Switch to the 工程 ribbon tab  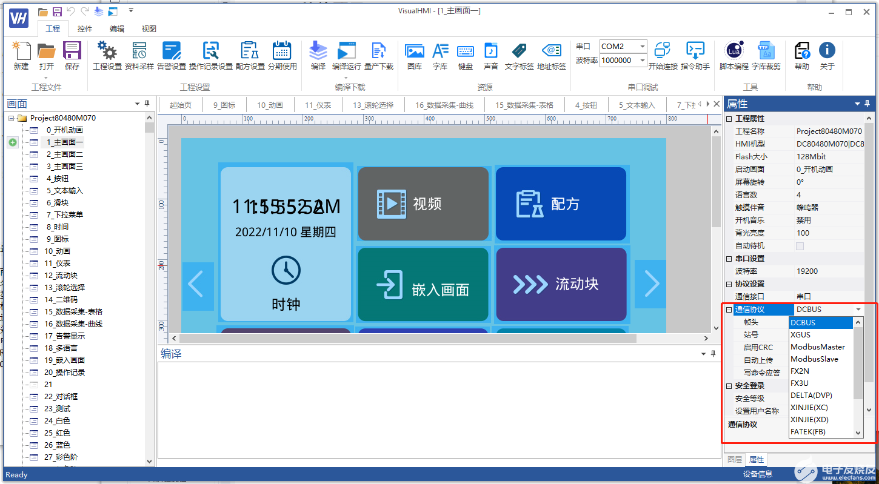point(53,28)
